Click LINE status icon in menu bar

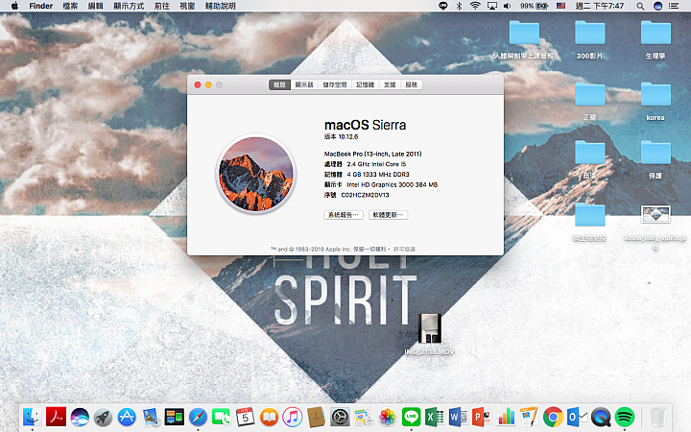click(x=442, y=6)
